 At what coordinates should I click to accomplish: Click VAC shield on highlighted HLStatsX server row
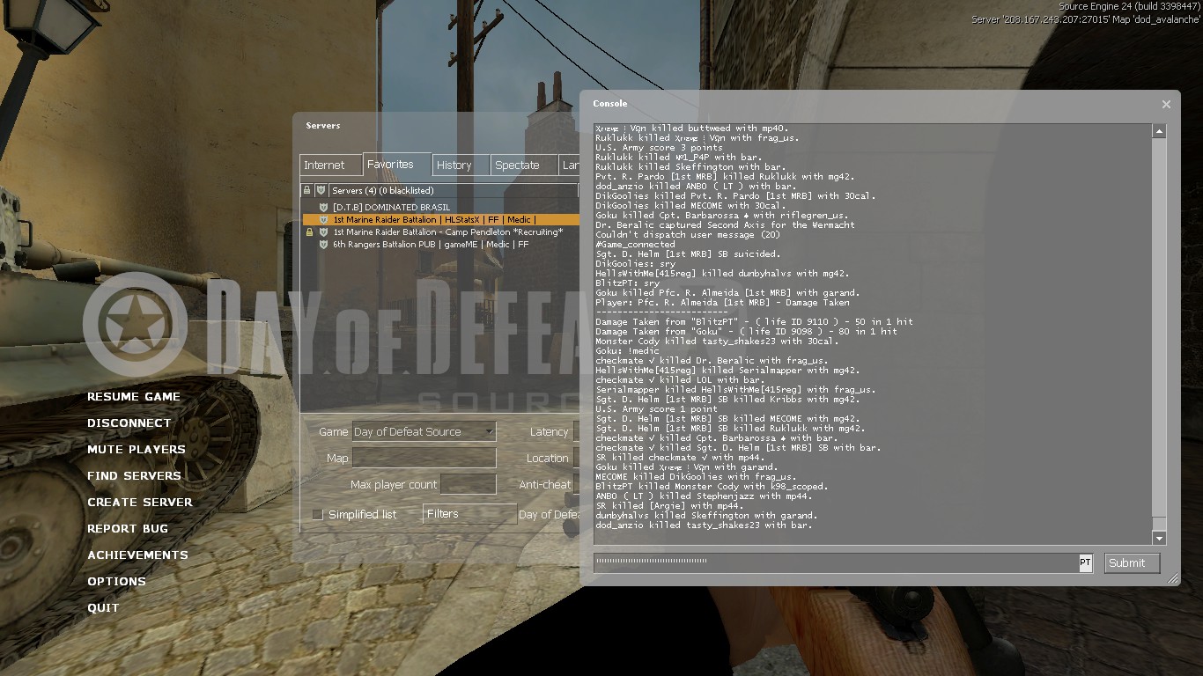324,220
